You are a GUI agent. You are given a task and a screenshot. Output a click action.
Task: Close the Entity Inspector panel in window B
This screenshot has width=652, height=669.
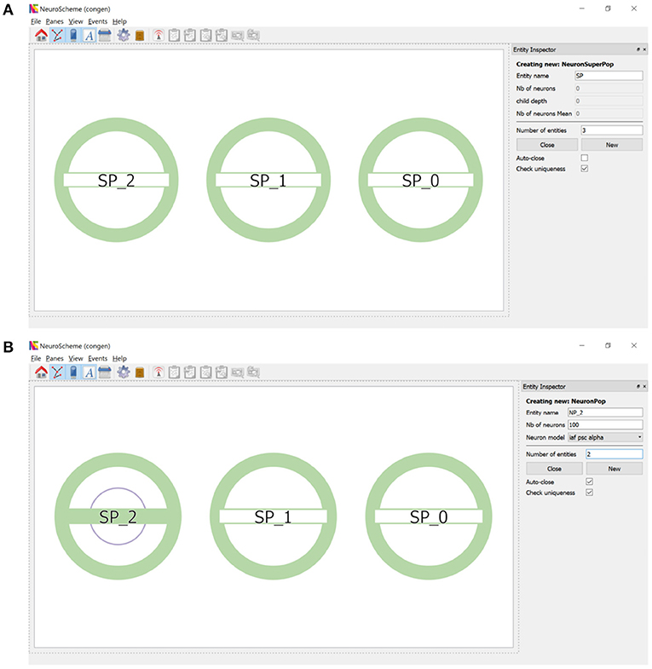(x=644, y=387)
